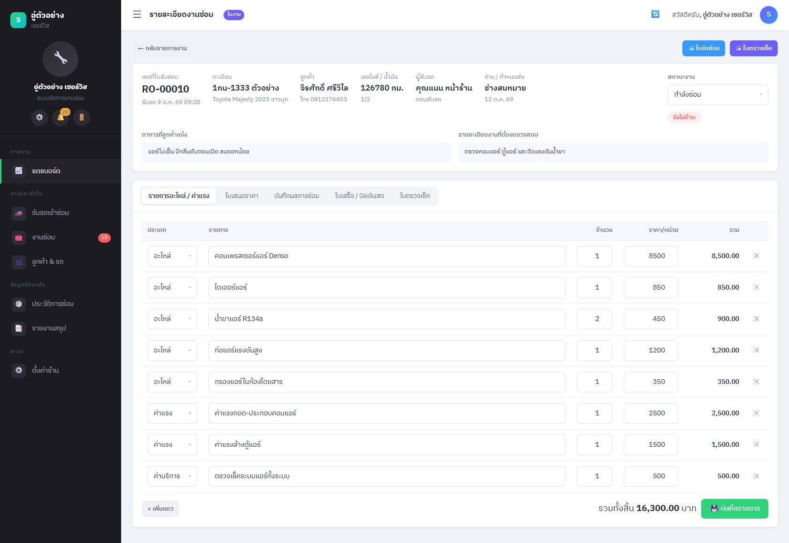Open type dropdown for ค่าแรงถอด-ประกอบคอมแอร์ row
Viewport: 789px width, 543px height.
[x=172, y=413]
